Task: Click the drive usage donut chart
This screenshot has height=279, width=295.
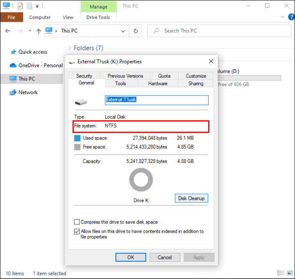Action: click(141, 180)
